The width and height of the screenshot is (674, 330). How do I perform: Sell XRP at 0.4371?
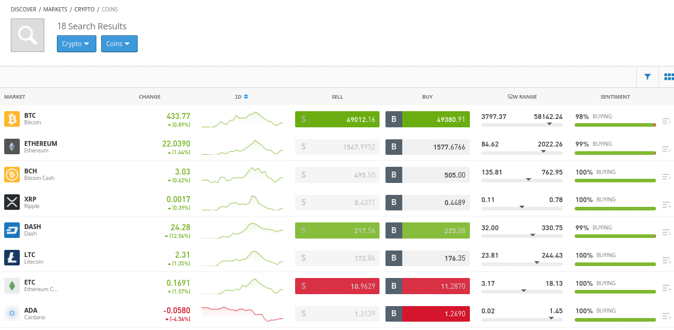click(x=338, y=203)
